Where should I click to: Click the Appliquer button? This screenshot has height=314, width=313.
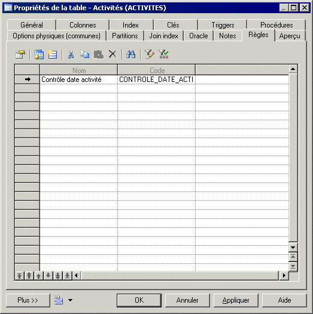coord(236,300)
